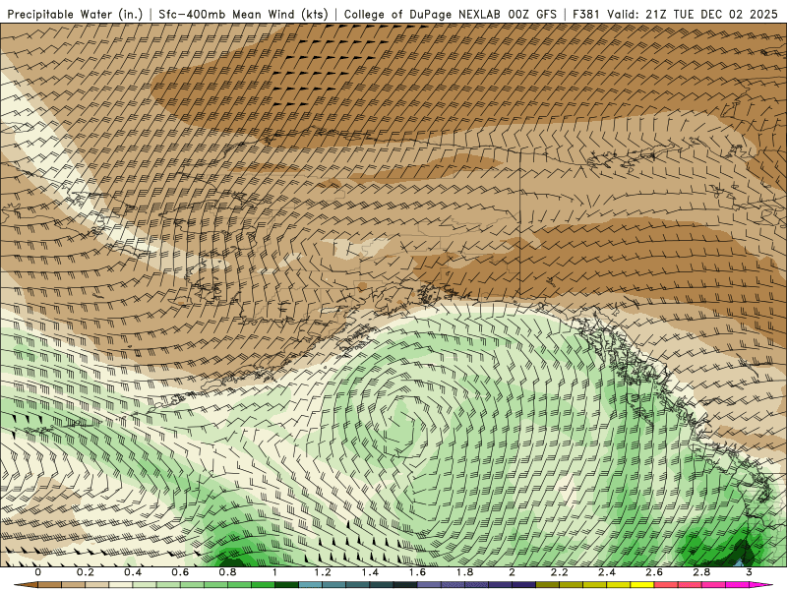Click the '1.6' color scale label

pyautogui.click(x=417, y=572)
